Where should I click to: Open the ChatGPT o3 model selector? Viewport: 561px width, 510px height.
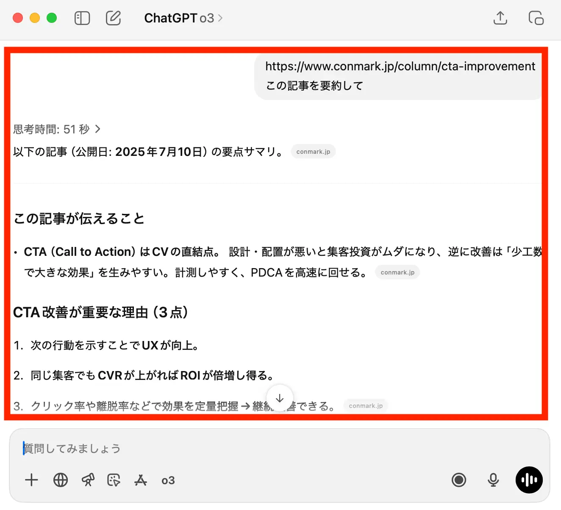183,18
